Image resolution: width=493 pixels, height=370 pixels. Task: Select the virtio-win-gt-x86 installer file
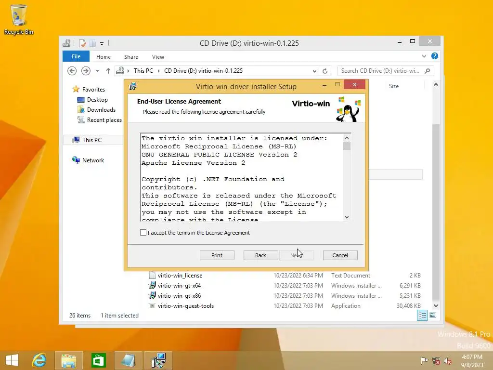(179, 296)
